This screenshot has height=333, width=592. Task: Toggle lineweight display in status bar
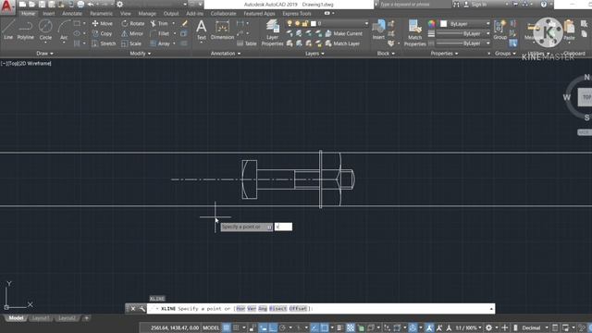339,327
